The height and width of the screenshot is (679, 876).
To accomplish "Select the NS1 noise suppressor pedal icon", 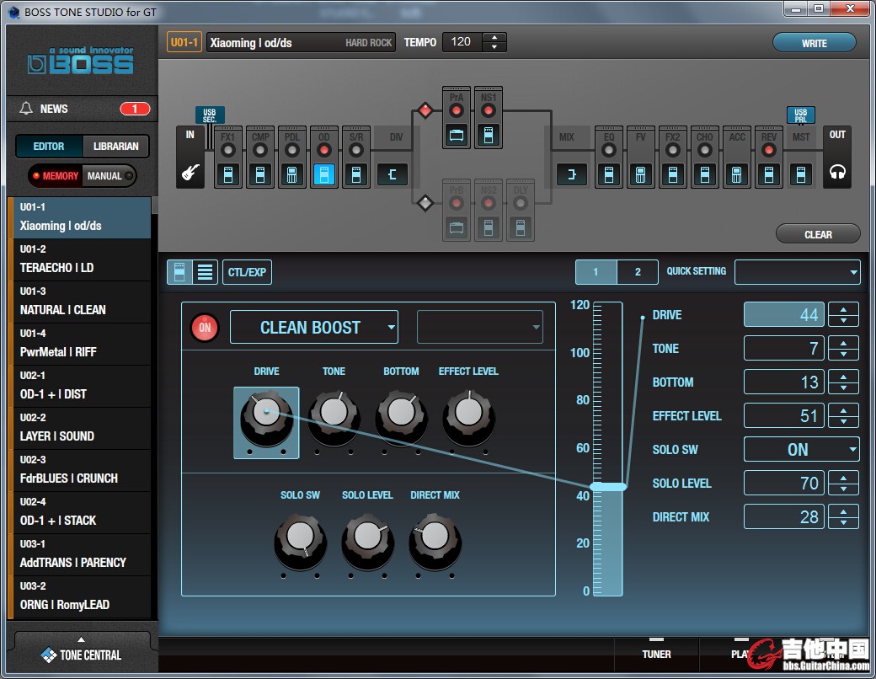I will click(489, 136).
